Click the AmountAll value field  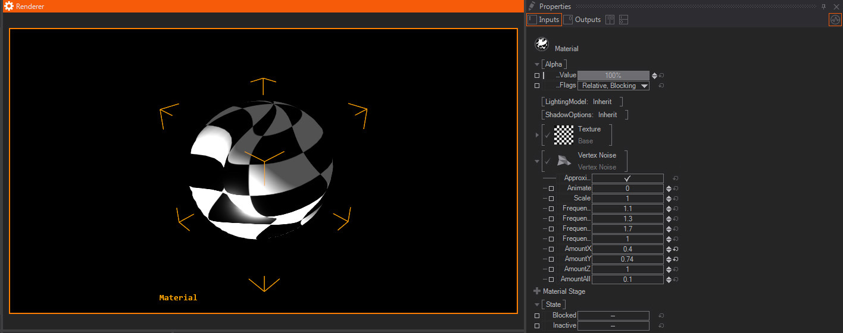(627, 279)
